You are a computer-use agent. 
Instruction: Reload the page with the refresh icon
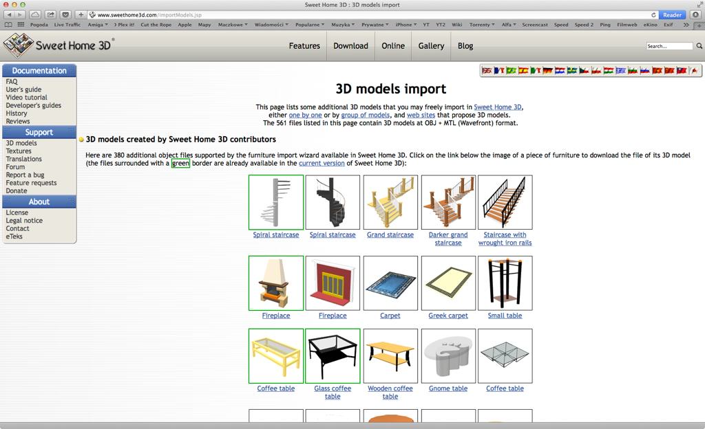tap(653, 14)
